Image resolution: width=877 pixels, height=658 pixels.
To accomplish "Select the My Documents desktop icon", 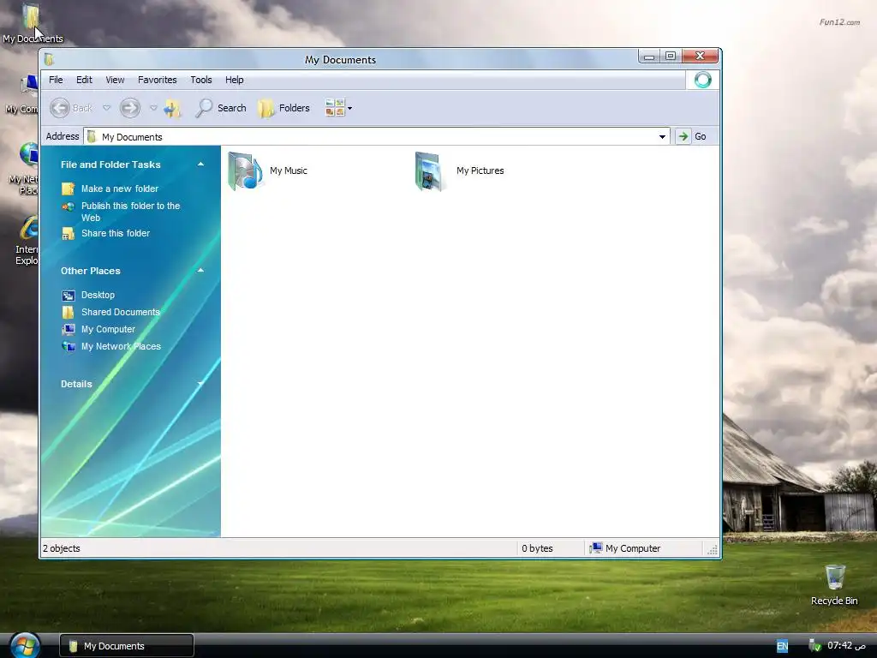I will pos(32,23).
